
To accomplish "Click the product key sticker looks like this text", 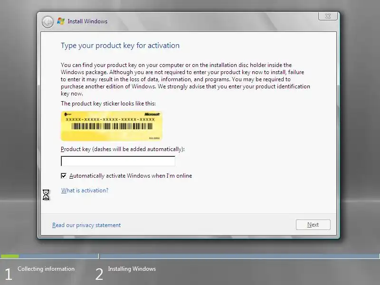I will (x=108, y=104).
